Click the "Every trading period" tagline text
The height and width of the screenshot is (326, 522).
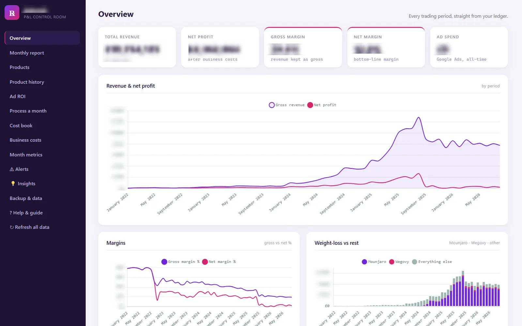[458, 16]
